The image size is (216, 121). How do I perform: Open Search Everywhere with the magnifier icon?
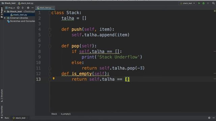[x=213, y=3]
